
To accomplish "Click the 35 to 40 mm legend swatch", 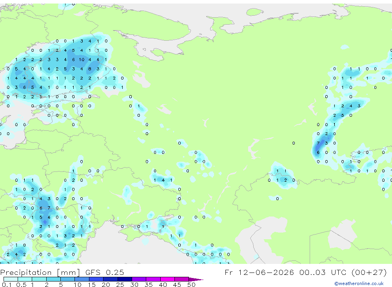I will (153, 279).
